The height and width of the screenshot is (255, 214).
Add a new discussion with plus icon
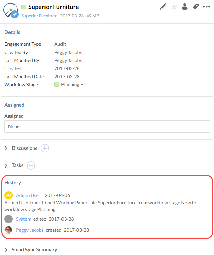pyautogui.click(x=45, y=148)
